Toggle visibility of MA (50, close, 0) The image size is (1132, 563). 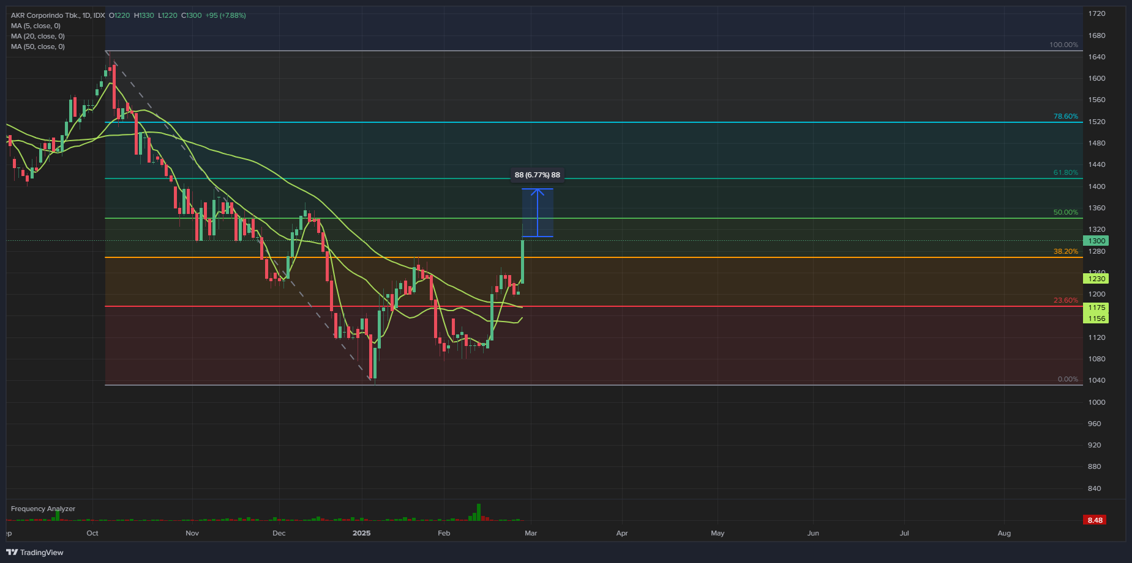tap(37, 46)
